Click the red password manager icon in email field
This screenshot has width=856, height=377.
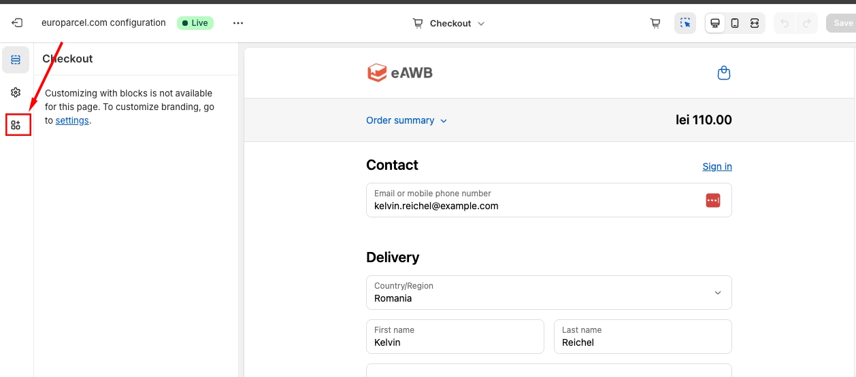click(x=712, y=200)
